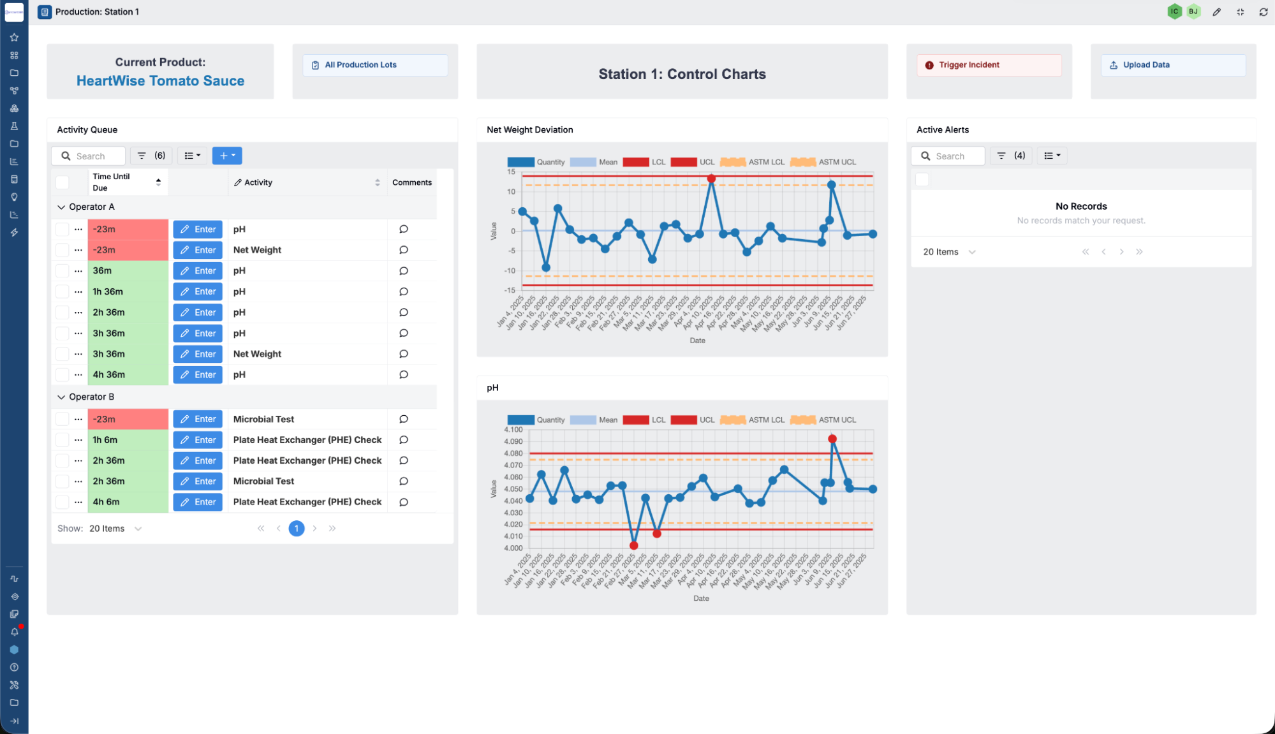Check the box for the 1h 36m pH row
Image resolution: width=1275 pixels, height=734 pixels.
[62, 291]
